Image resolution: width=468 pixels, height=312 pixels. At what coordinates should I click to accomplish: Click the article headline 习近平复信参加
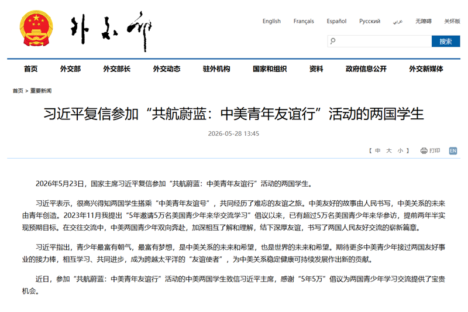click(x=233, y=114)
